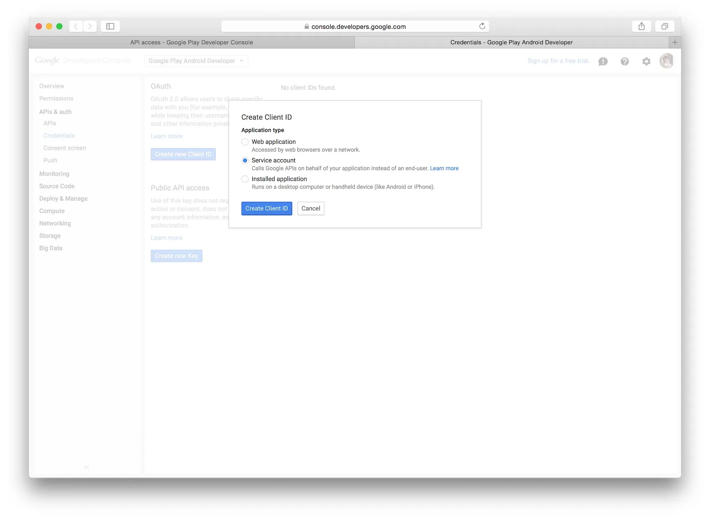
Task: Add a new Safari tab
Action: 675,42
